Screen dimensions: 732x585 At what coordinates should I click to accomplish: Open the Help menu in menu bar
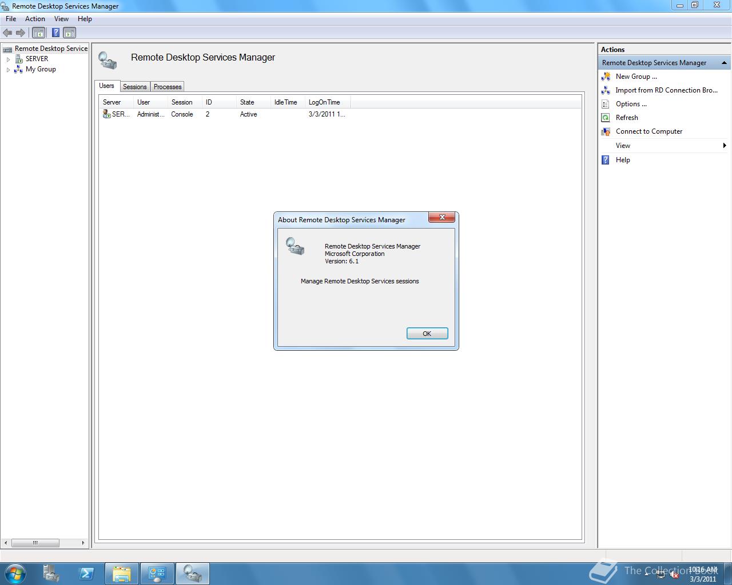(85, 19)
